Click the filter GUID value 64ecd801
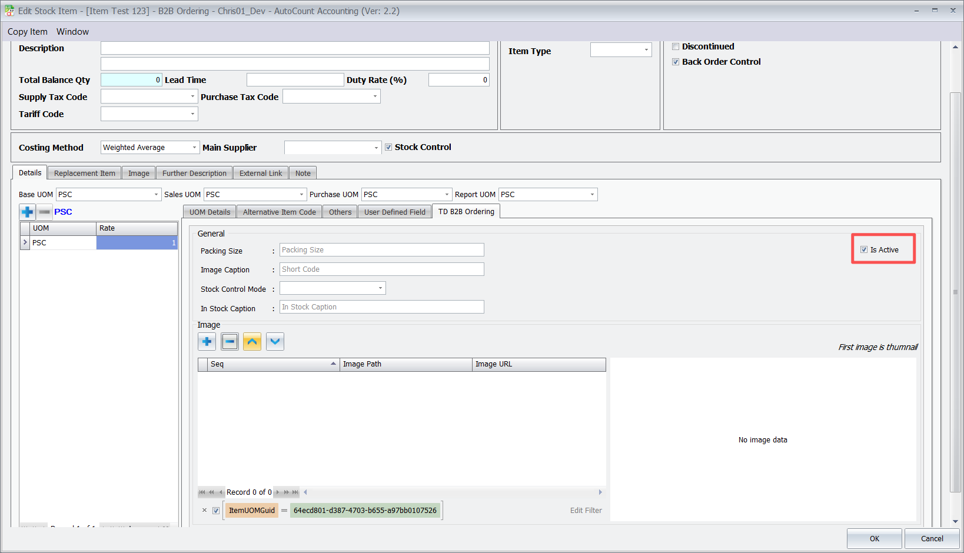 (365, 511)
